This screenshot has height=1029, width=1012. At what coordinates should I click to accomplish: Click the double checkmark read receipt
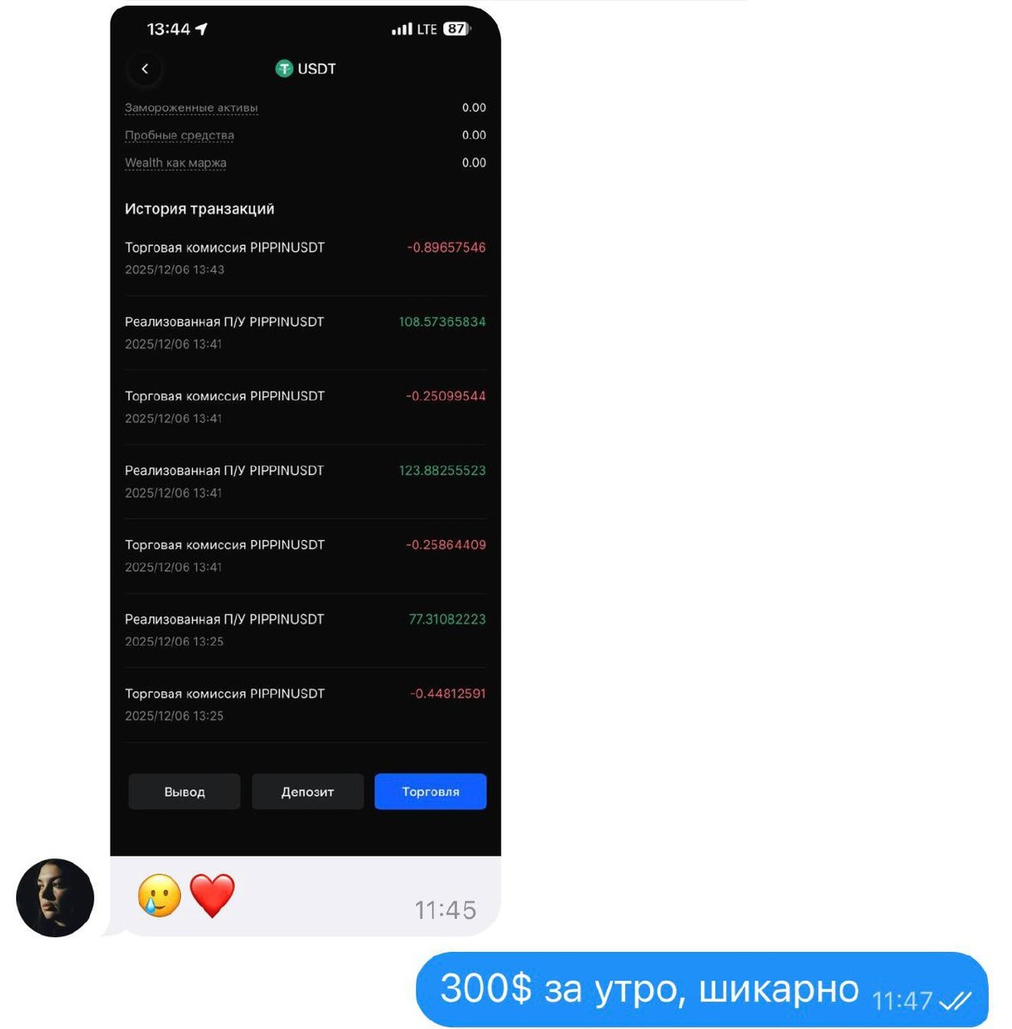[x=956, y=1000]
